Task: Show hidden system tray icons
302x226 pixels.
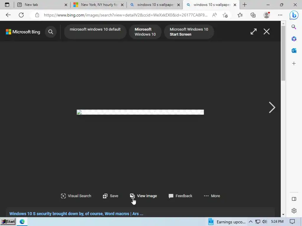Action: 250,222
